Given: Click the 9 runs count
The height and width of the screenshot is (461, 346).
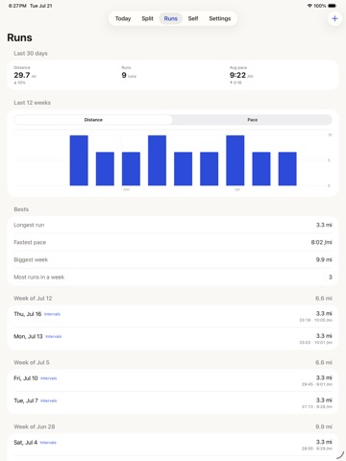Looking at the screenshot, I should [129, 75].
